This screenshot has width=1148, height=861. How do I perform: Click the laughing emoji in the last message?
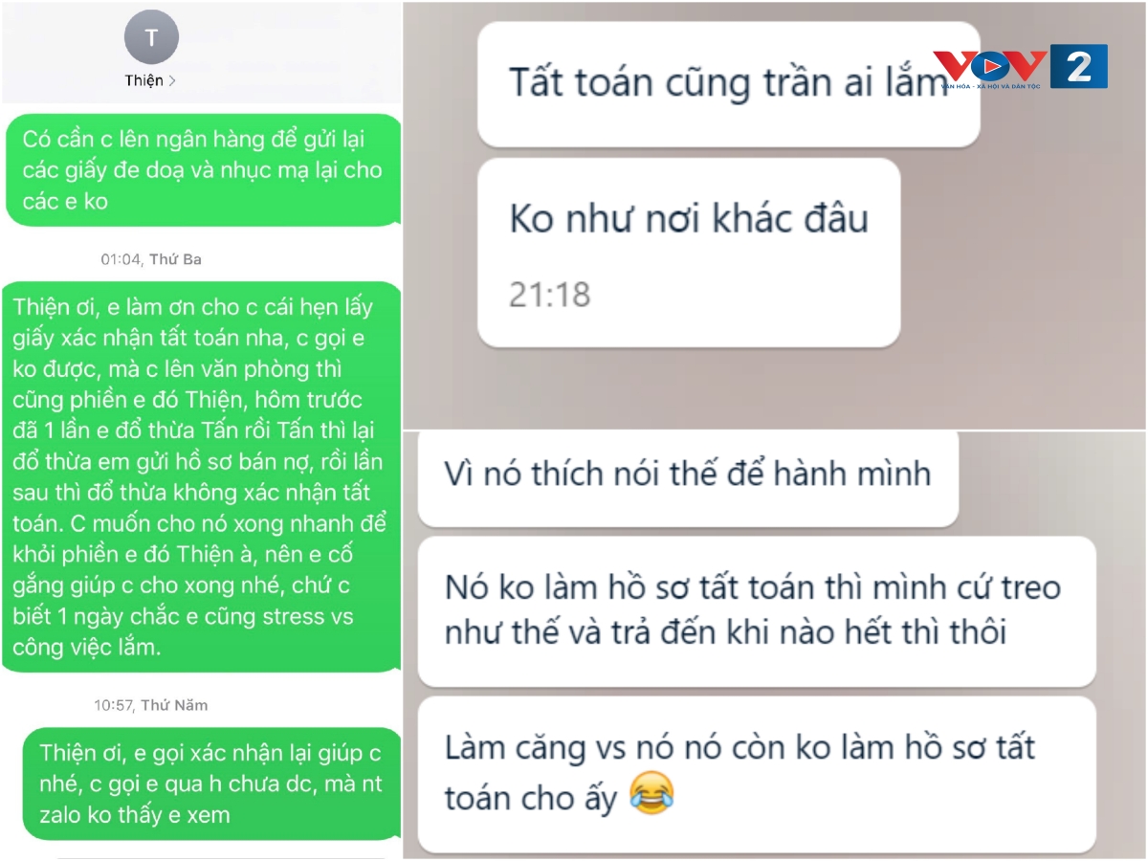(x=652, y=795)
